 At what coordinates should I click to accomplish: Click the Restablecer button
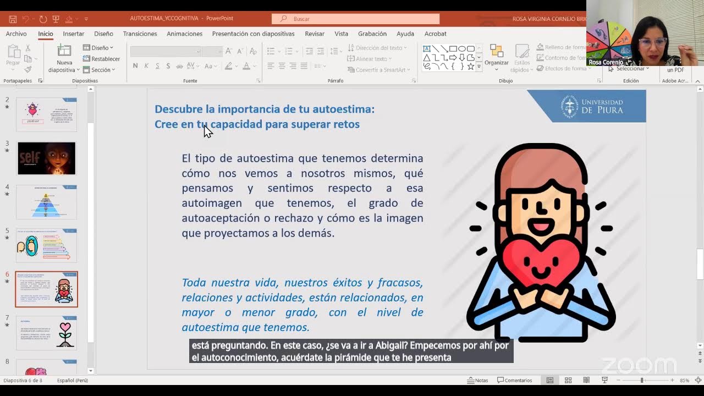point(102,59)
